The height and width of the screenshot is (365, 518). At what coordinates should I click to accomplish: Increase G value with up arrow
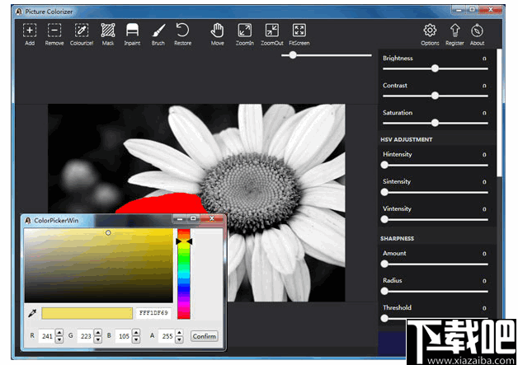(x=98, y=333)
